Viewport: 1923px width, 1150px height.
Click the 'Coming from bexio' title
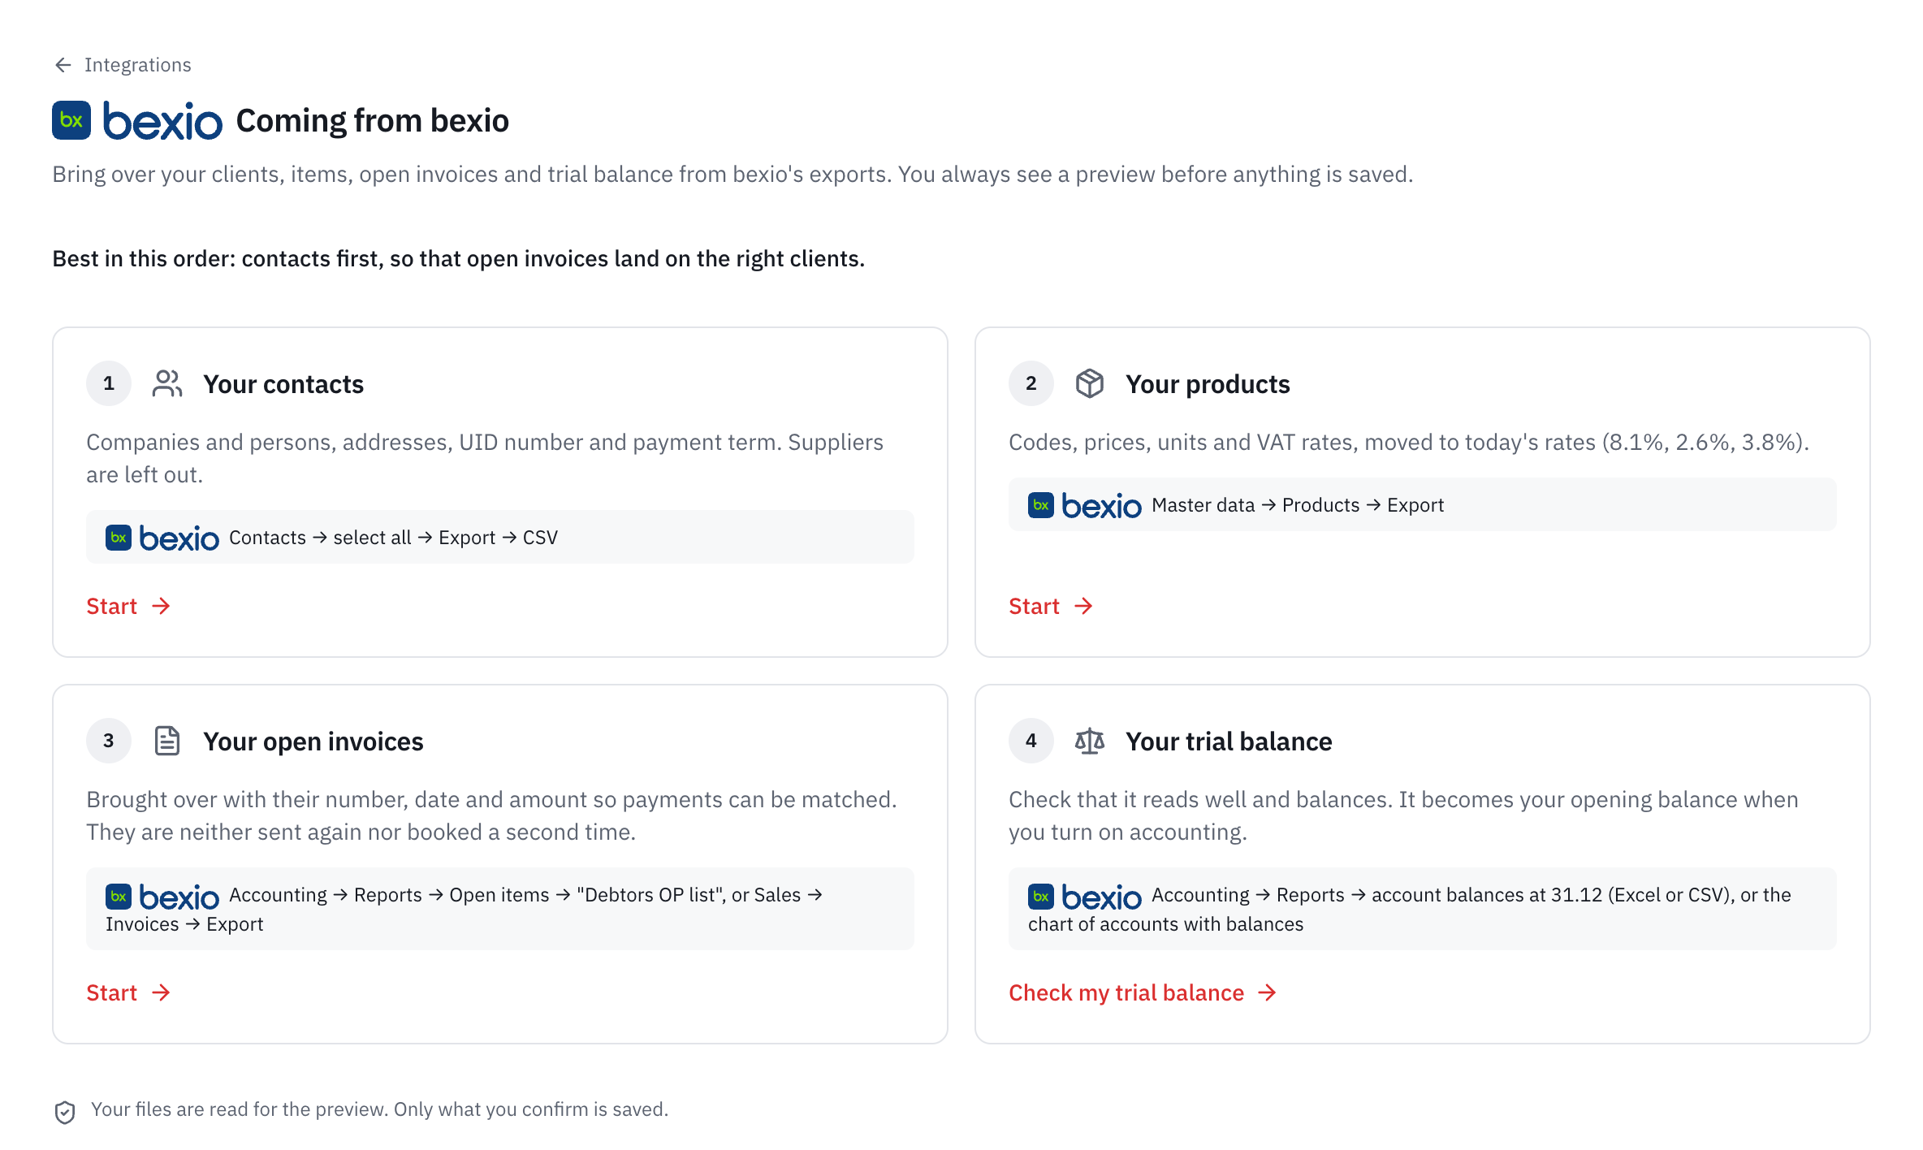pyautogui.click(x=373, y=120)
